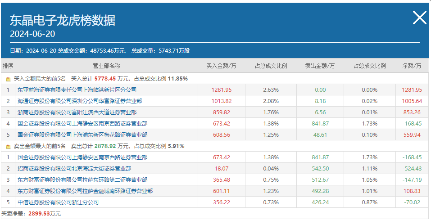
Task: Select buy amount cell 18.07
Action: tap(222, 169)
